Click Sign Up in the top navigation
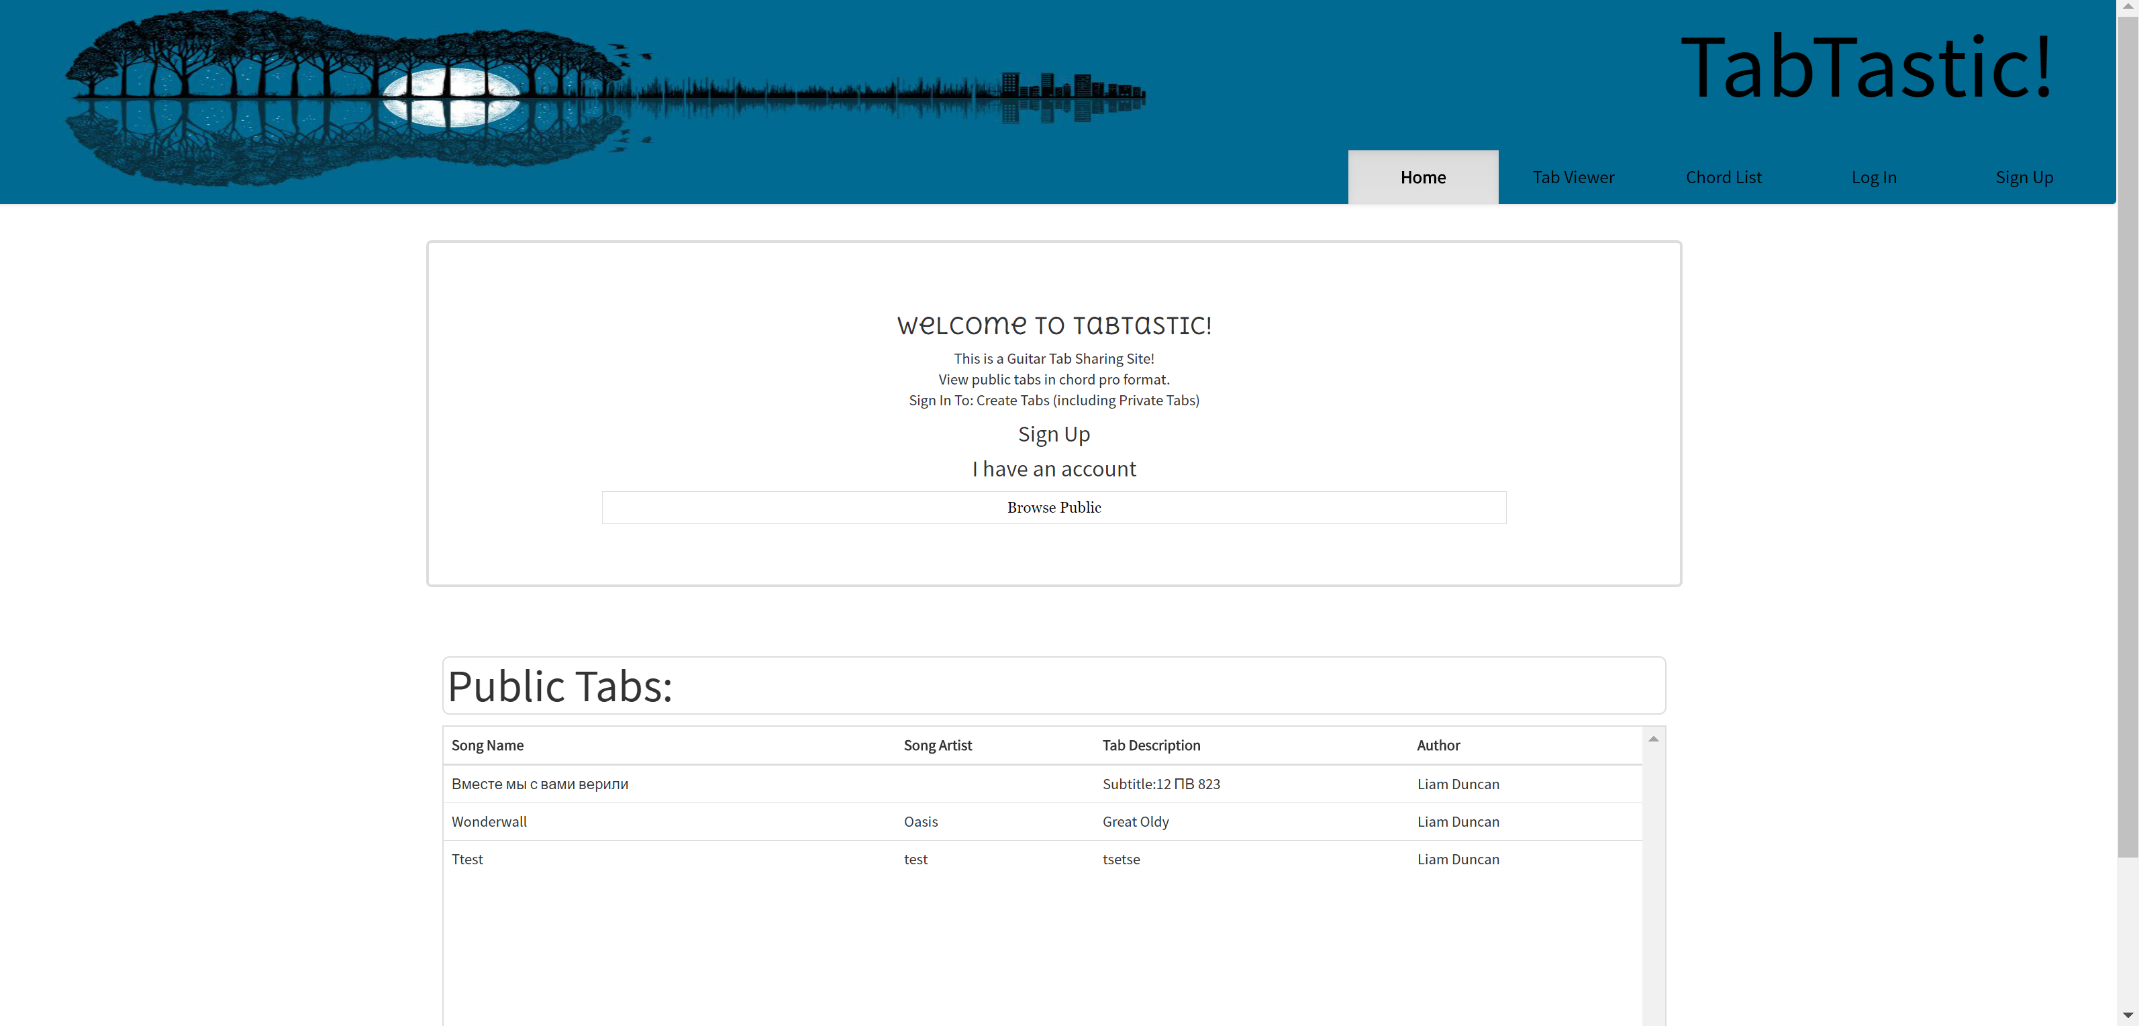Image resolution: width=2139 pixels, height=1026 pixels. click(2024, 176)
